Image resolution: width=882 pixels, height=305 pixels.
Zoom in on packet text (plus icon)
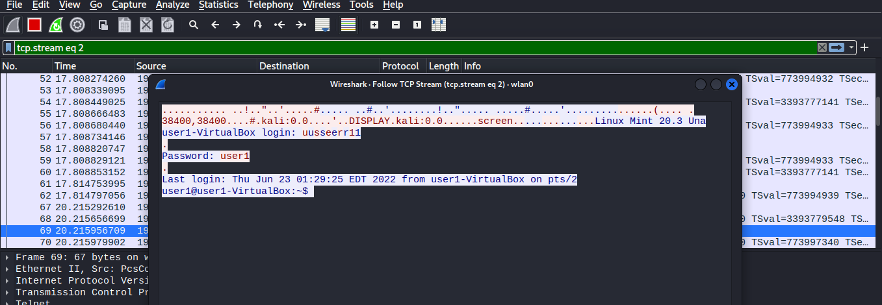(x=374, y=25)
